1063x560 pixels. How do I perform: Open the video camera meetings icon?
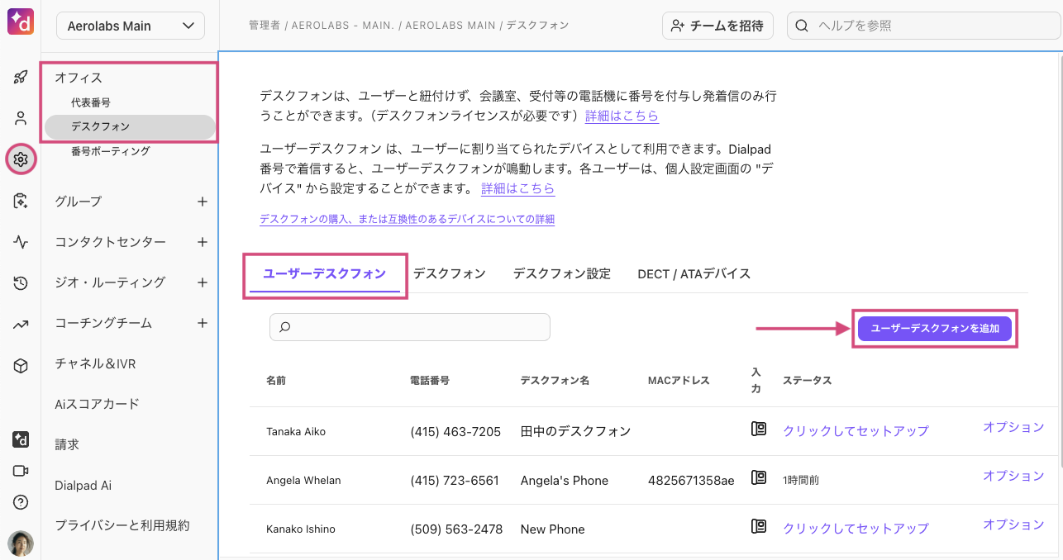click(21, 471)
